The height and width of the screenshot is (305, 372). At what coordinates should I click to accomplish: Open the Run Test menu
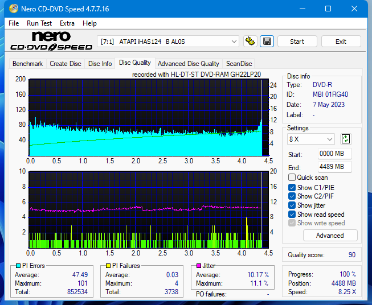point(39,23)
